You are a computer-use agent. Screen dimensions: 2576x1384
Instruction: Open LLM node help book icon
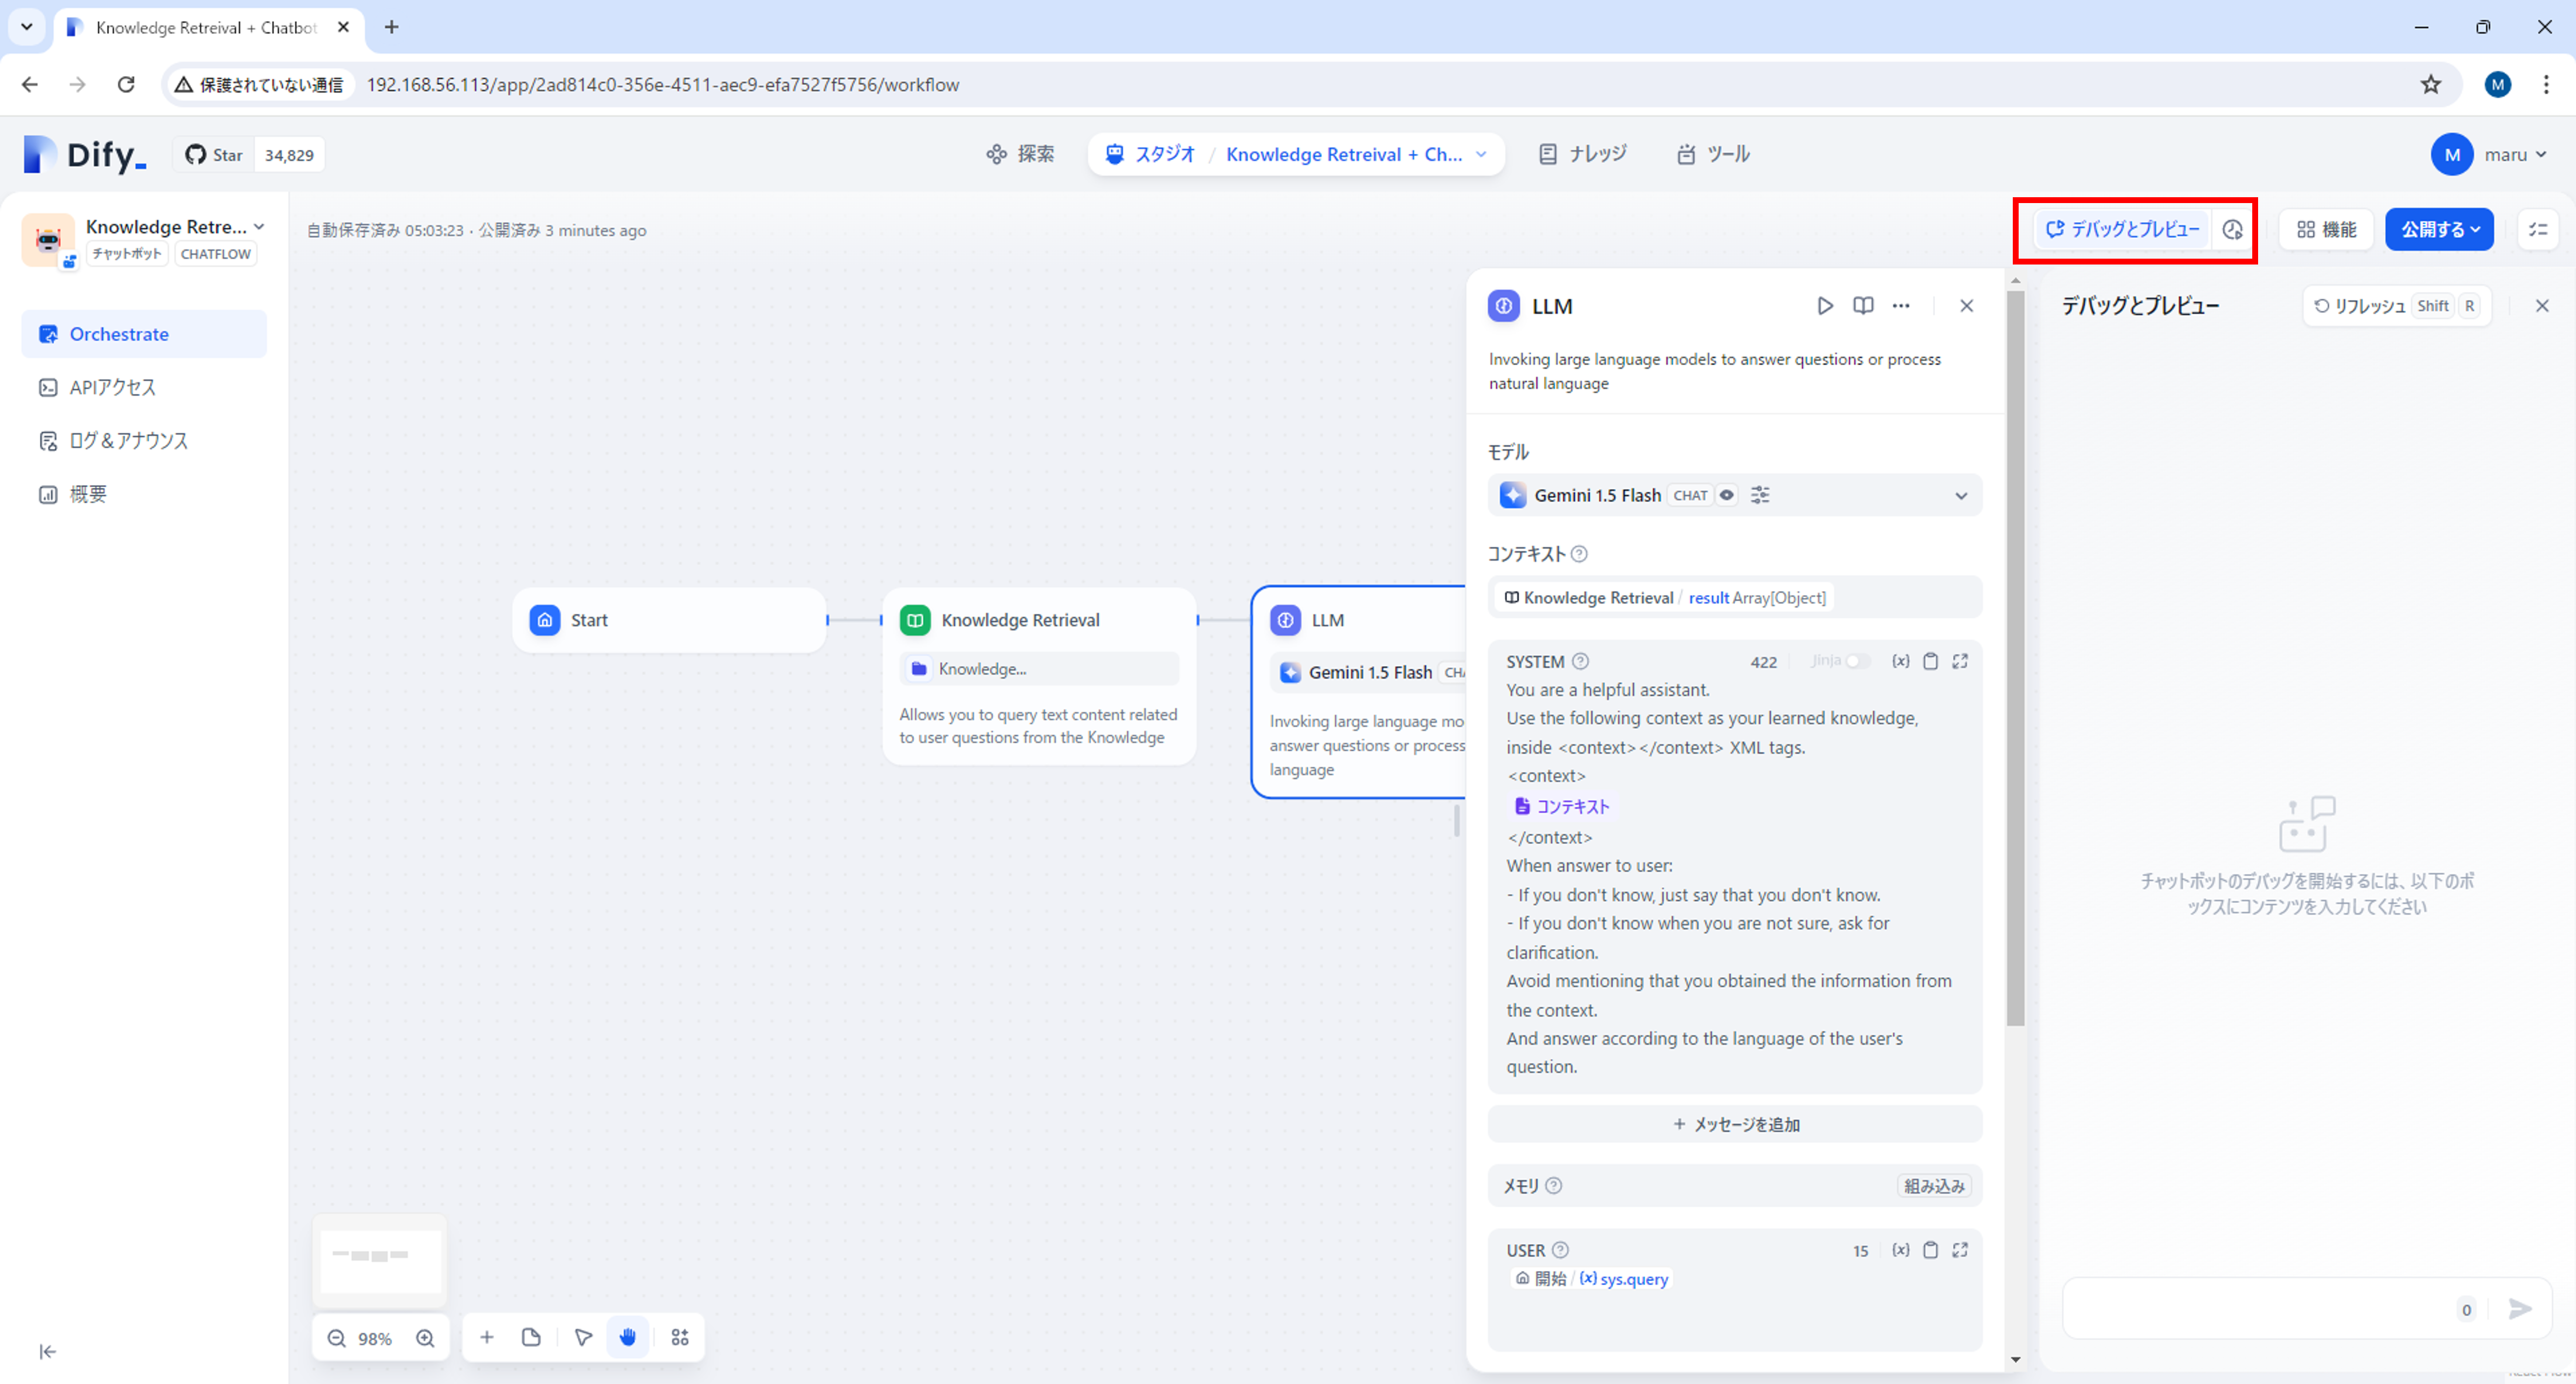point(1862,306)
